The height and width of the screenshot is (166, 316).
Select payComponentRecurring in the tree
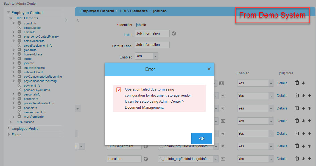pos(40,81)
